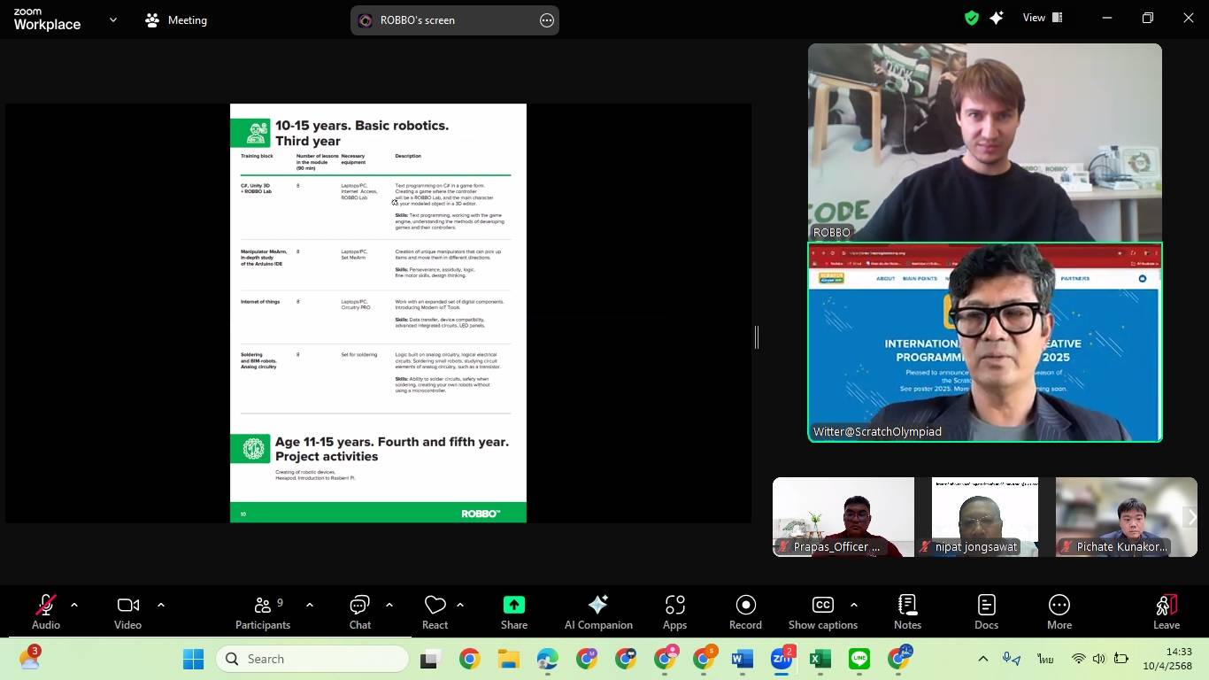Click the green Share screen button
The image size is (1209, 680).
(x=514, y=612)
